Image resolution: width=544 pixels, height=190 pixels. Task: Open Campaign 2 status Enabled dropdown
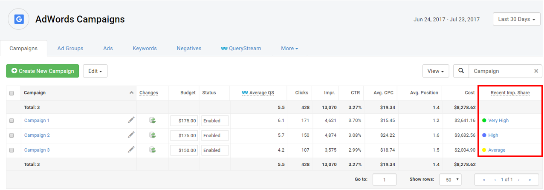(215, 135)
